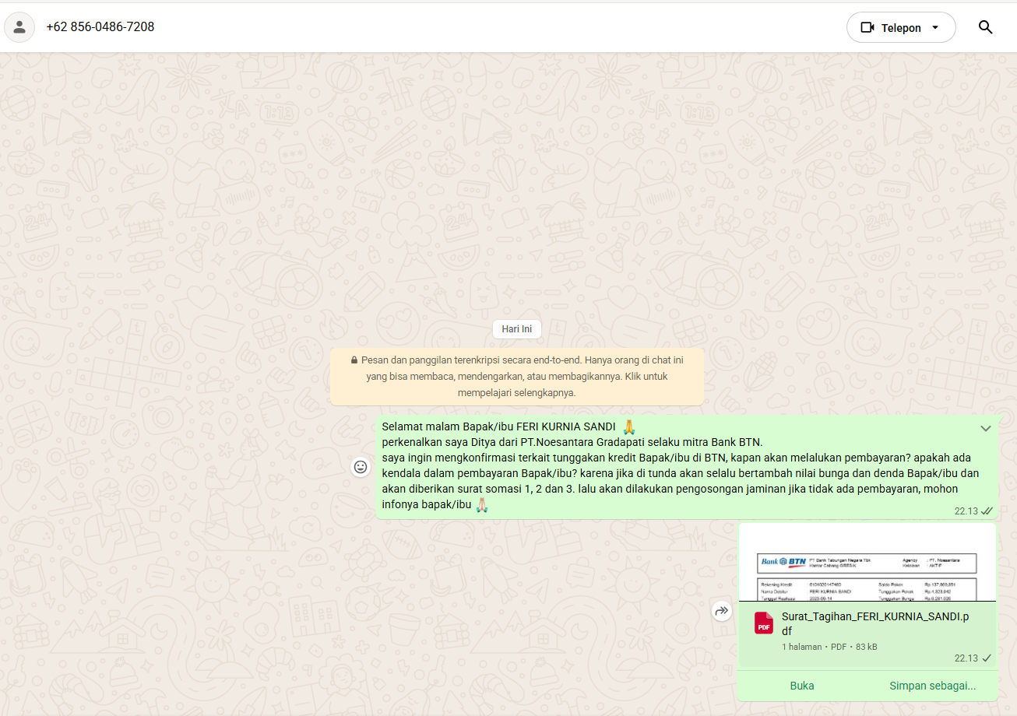Open the chat search magnifier icon
The image size is (1017, 716).
[985, 27]
